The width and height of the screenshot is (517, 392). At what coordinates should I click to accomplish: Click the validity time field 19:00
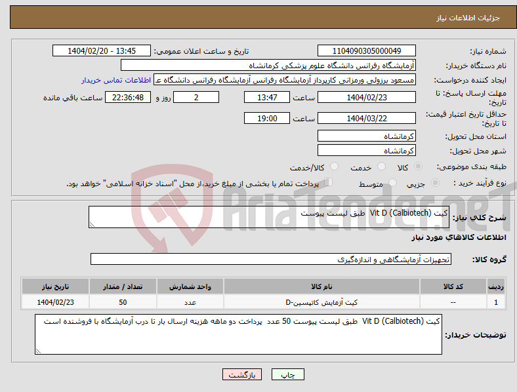pyautogui.click(x=267, y=118)
